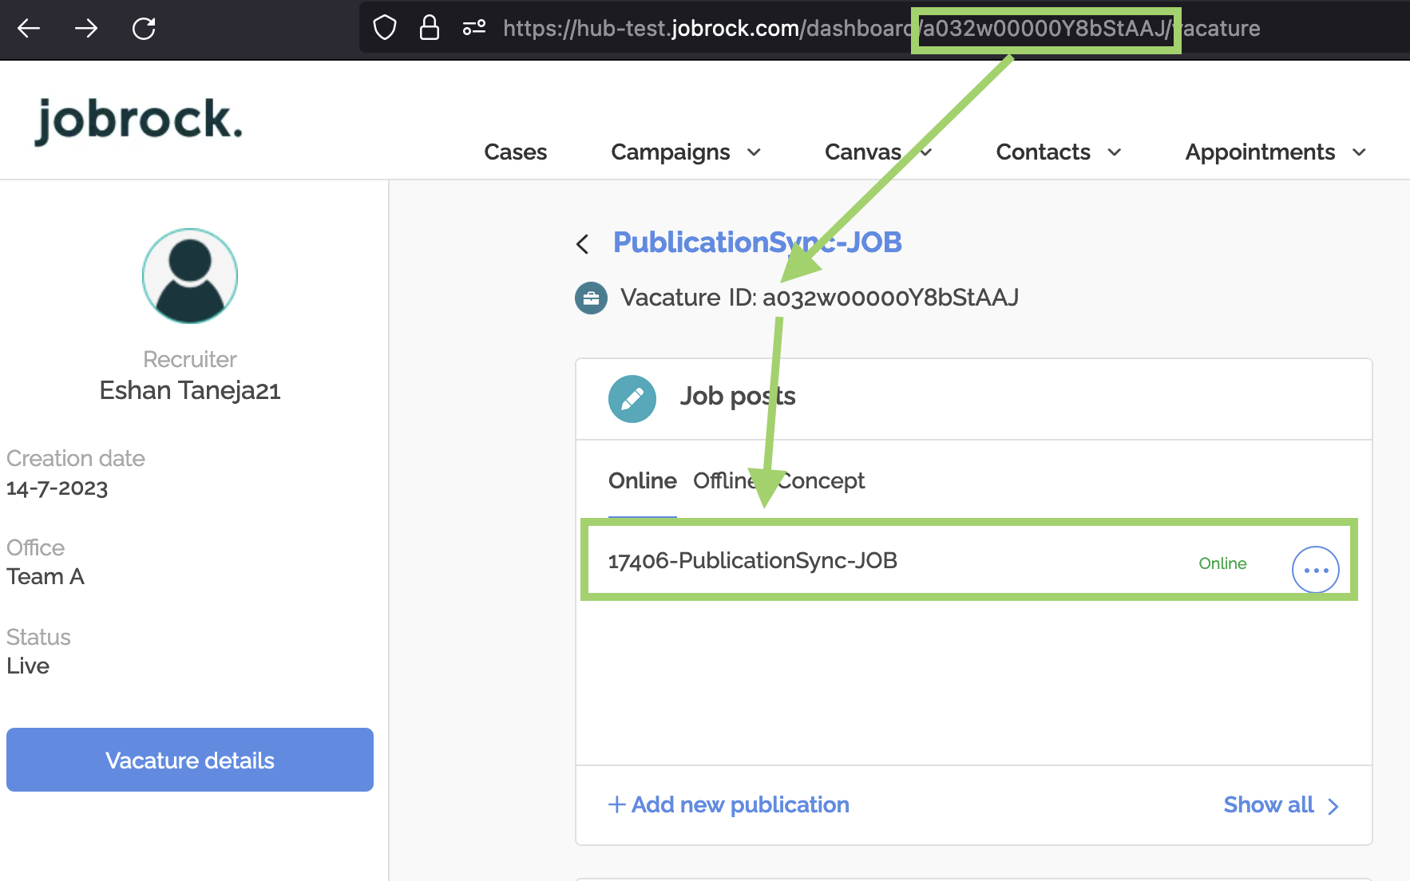Go forward with the browser forward arrow
The image size is (1410, 881).
tap(86, 29)
